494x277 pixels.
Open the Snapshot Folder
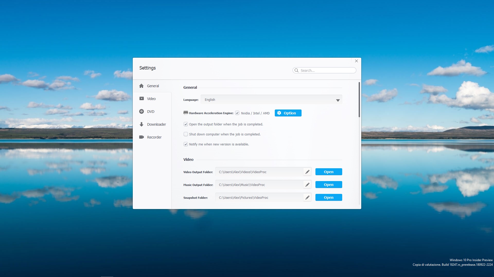pos(329,197)
